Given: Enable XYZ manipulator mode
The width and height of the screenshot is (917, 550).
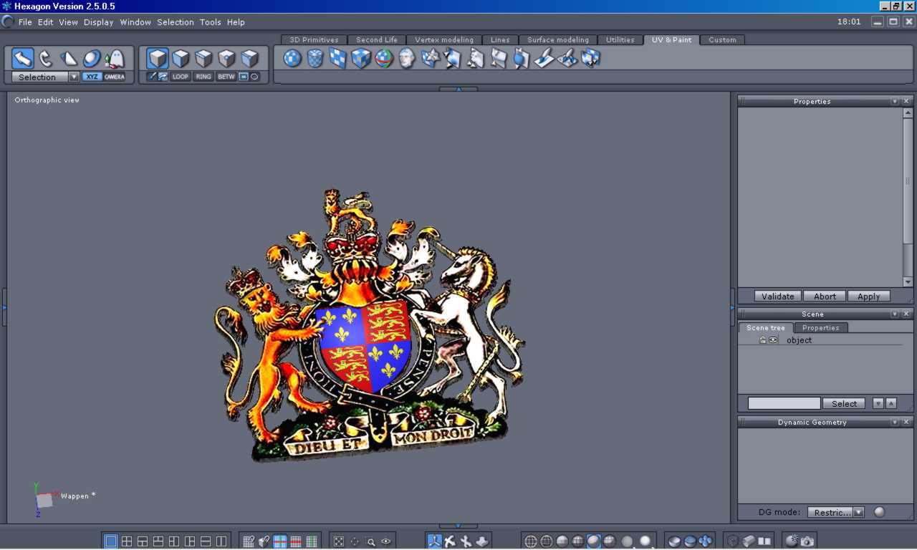Looking at the screenshot, I should pyautogui.click(x=92, y=77).
